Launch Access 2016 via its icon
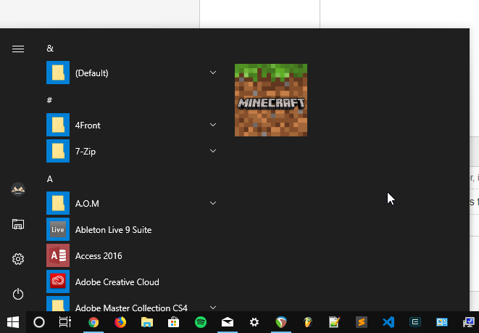The width and height of the screenshot is (479, 333). [x=58, y=255]
